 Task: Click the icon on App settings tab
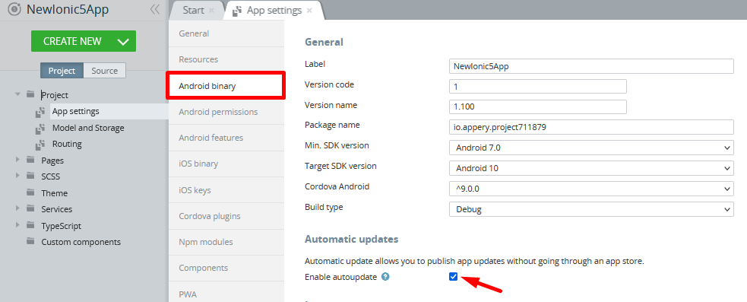pyautogui.click(x=237, y=11)
